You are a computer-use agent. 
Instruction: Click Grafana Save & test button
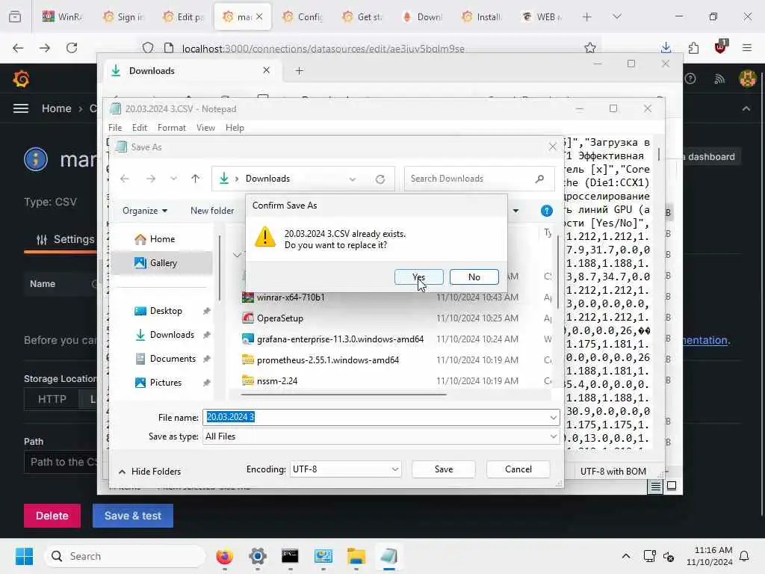click(133, 516)
